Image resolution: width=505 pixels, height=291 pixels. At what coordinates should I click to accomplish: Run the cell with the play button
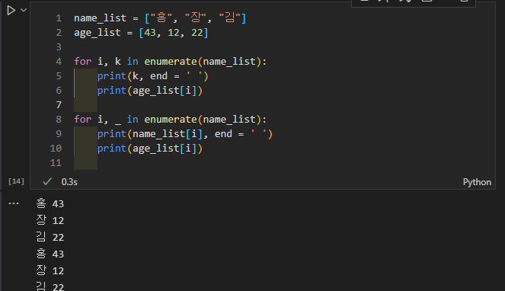click(x=11, y=11)
